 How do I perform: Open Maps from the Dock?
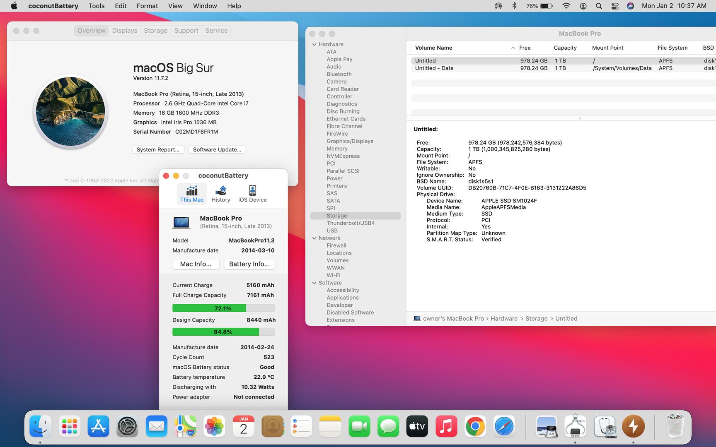coord(185,426)
